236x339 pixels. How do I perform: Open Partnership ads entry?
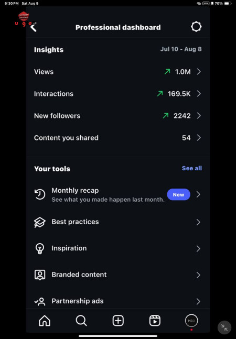click(x=118, y=301)
